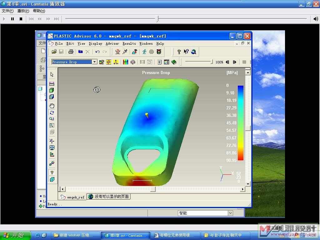Image resolution: width=320 pixels, height=240 pixels.
Task: Open the 播放(P) menu in Camtasia player
Action: click(23, 11)
